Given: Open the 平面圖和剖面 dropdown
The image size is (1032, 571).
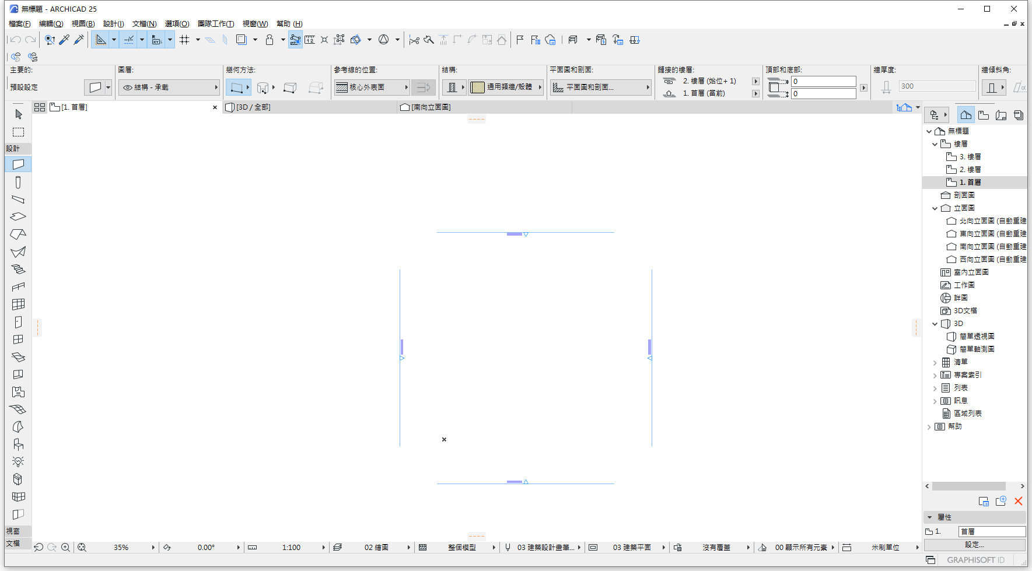Looking at the screenshot, I should coord(601,87).
